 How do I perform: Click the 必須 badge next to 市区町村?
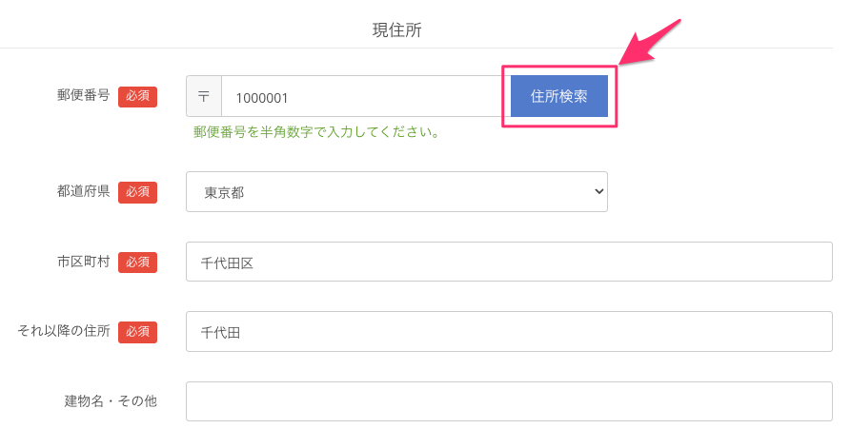point(137,263)
